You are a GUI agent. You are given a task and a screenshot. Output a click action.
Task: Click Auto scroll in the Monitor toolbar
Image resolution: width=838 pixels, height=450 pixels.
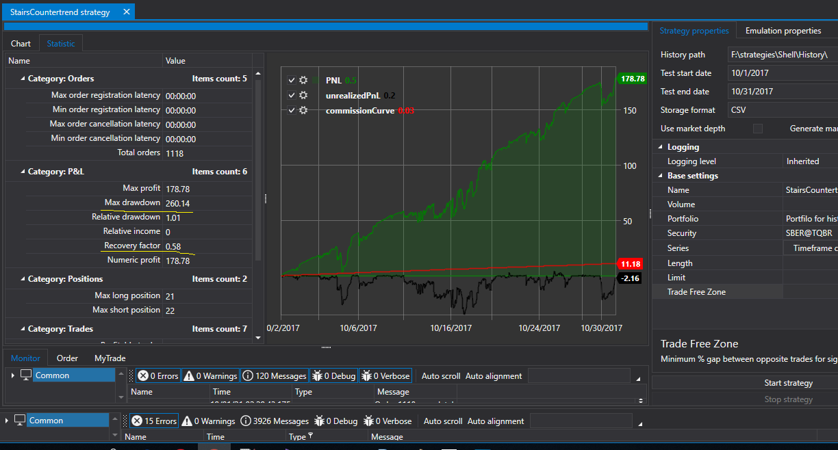[x=440, y=375]
